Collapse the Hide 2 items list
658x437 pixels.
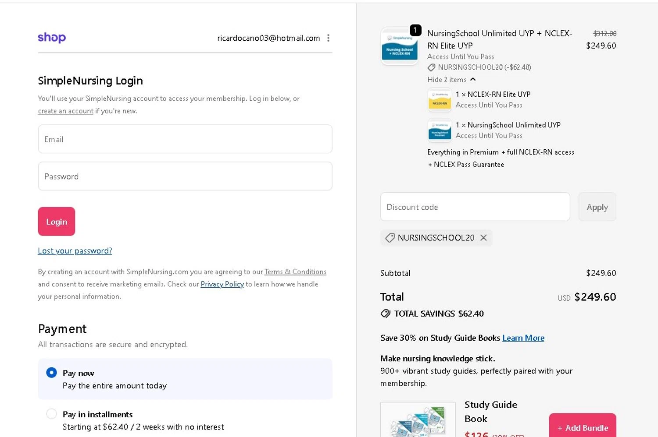click(x=451, y=80)
